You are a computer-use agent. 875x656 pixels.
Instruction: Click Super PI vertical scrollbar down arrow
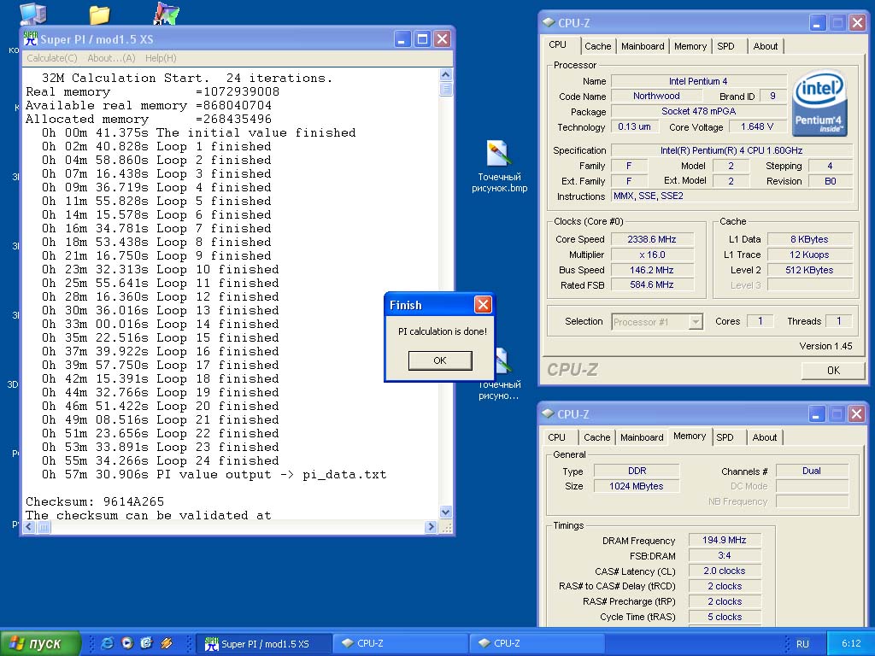(445, 512)
